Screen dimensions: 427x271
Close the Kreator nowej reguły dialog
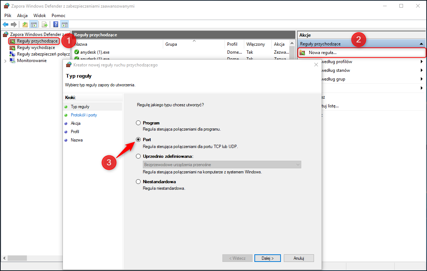[x=316, y=65]
